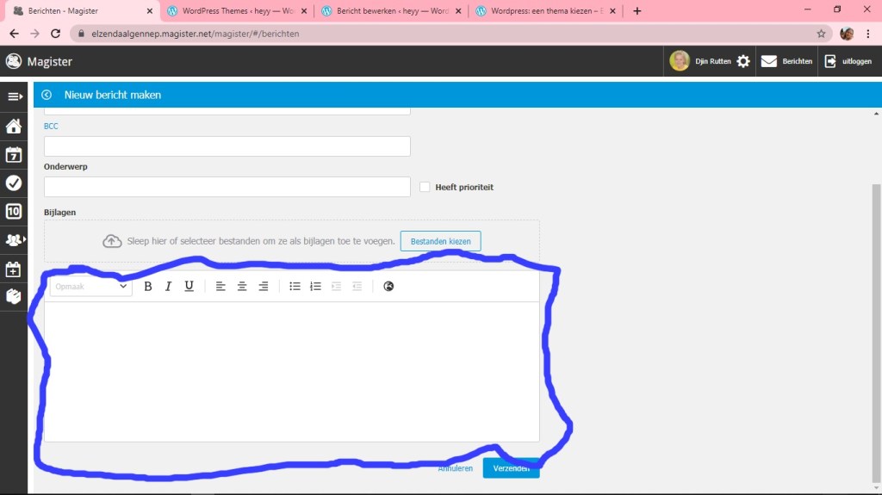The image size is (882, 495).
Task: Click the Bestanden kiezen button
Action: tap(440, 241)
